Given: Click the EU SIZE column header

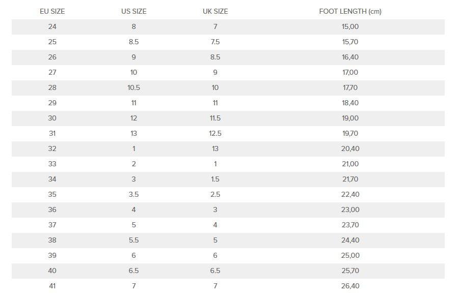Looking at the screenshot, I should point(52,11).
